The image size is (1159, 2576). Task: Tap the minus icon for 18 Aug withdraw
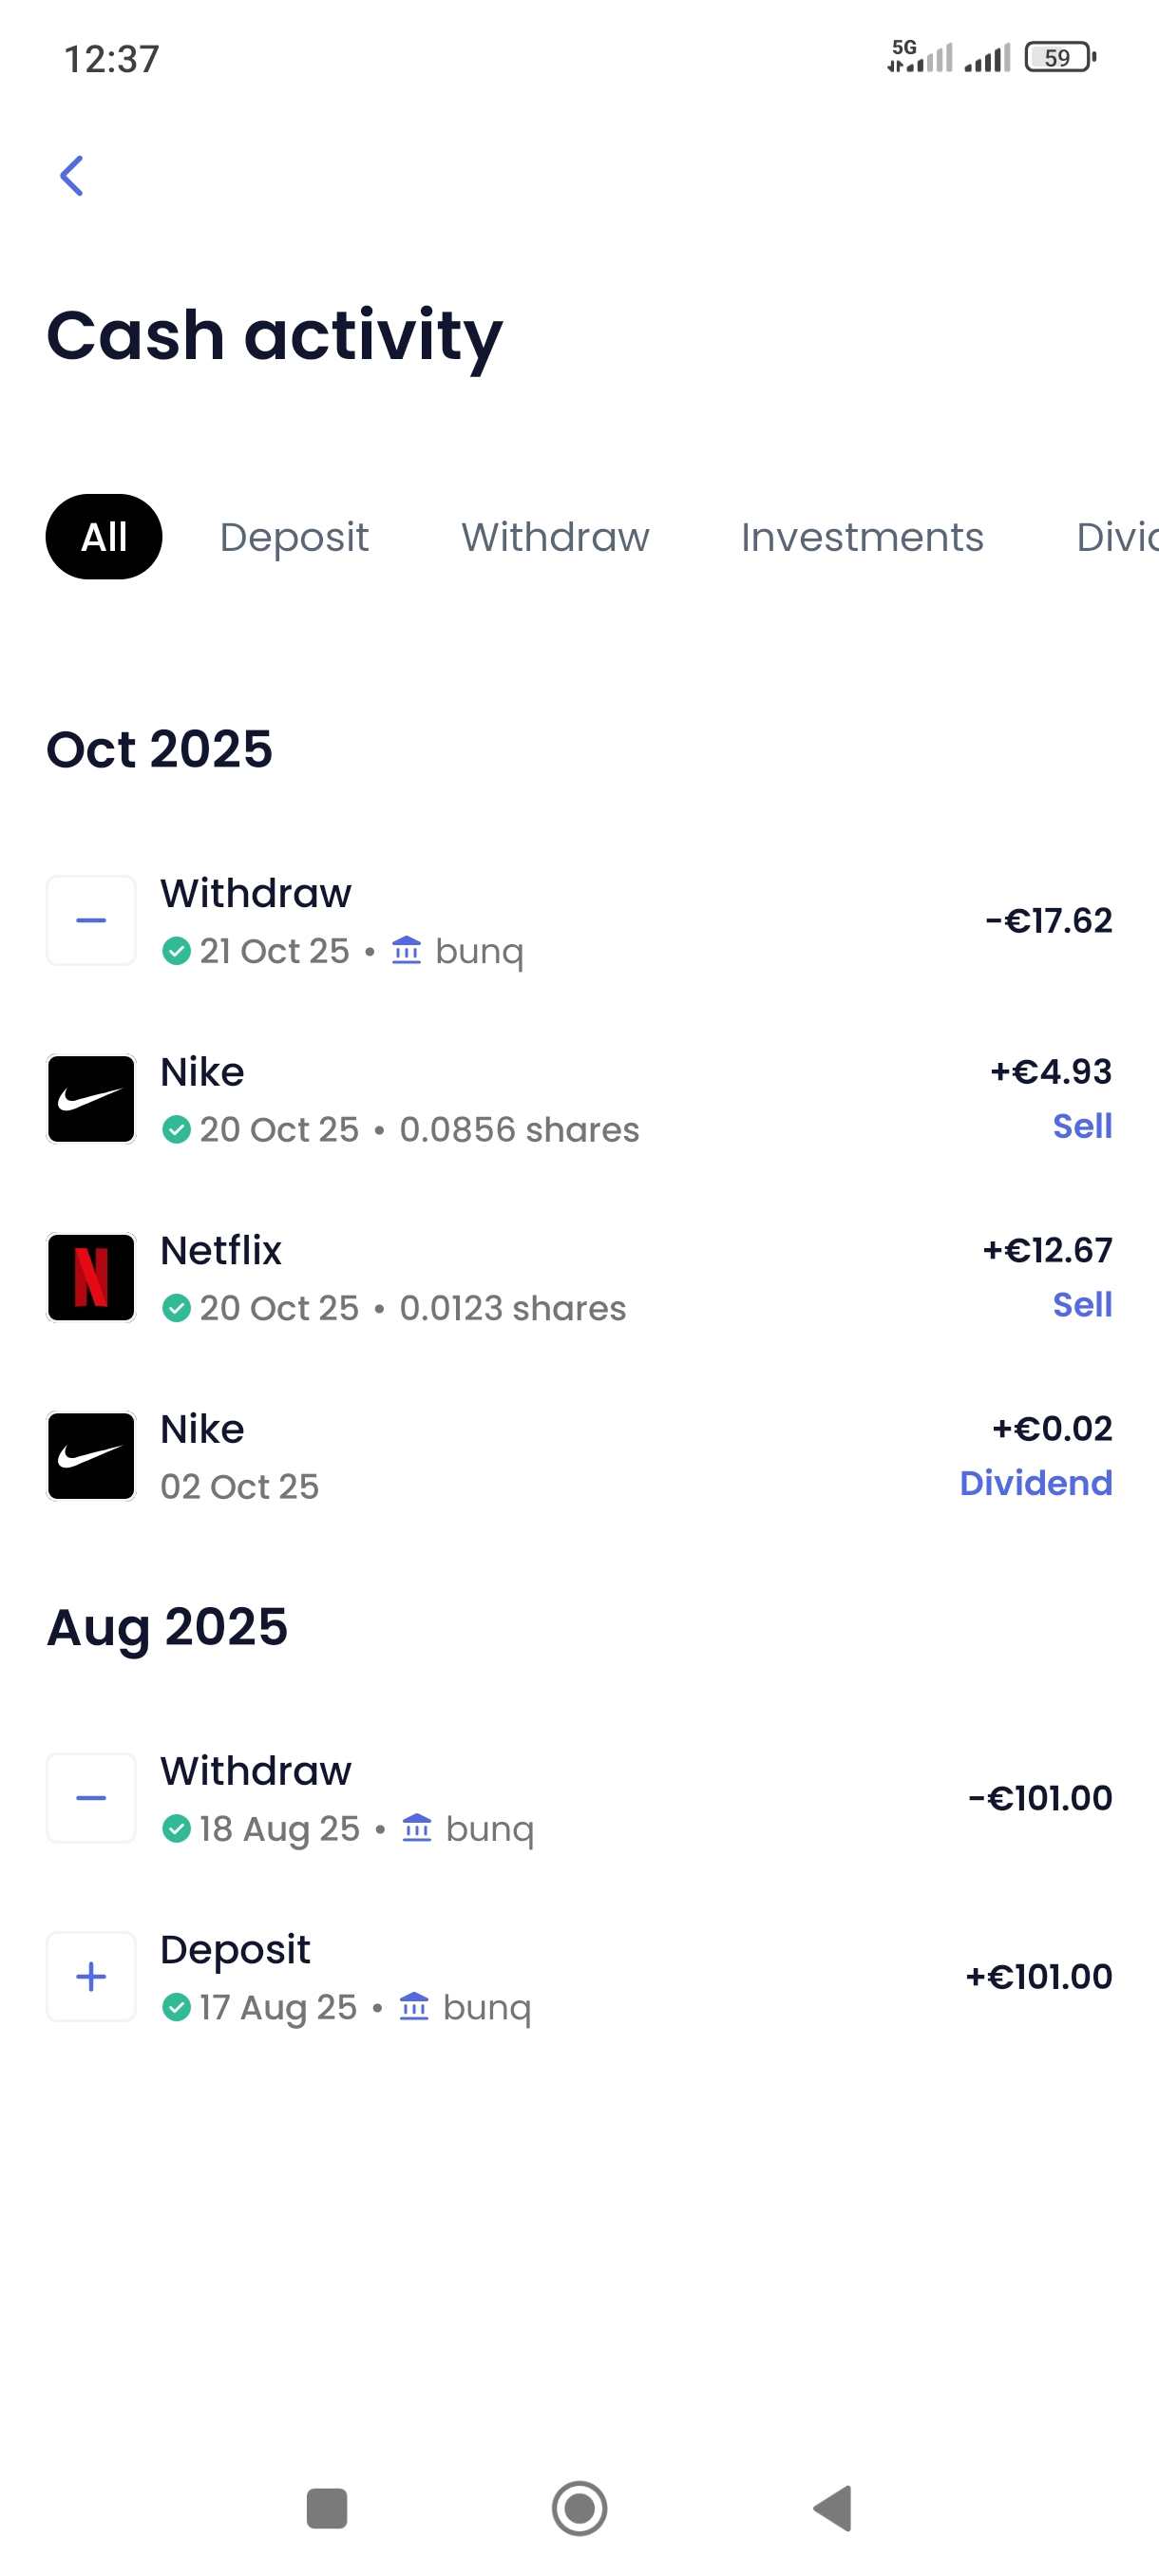pyautogui.click(x=91, y=1798)
